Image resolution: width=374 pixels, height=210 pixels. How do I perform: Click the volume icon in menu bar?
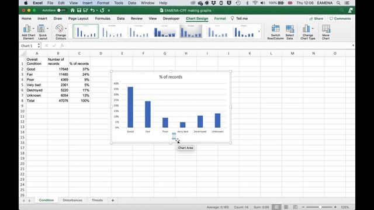(x=262, y=3)
